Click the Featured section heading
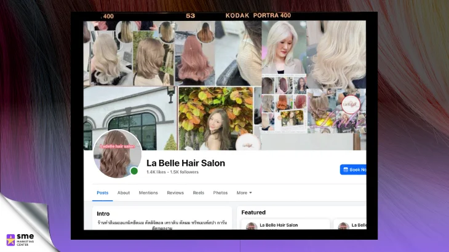Screen dimensions: 449x252 click(253, 213)
